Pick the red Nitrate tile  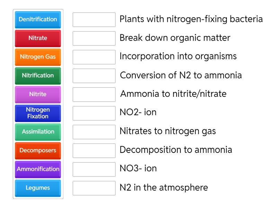coord(38,38)
